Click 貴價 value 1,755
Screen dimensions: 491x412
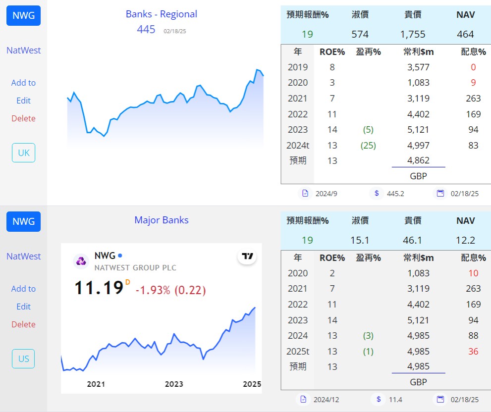[x=413, y=34]
